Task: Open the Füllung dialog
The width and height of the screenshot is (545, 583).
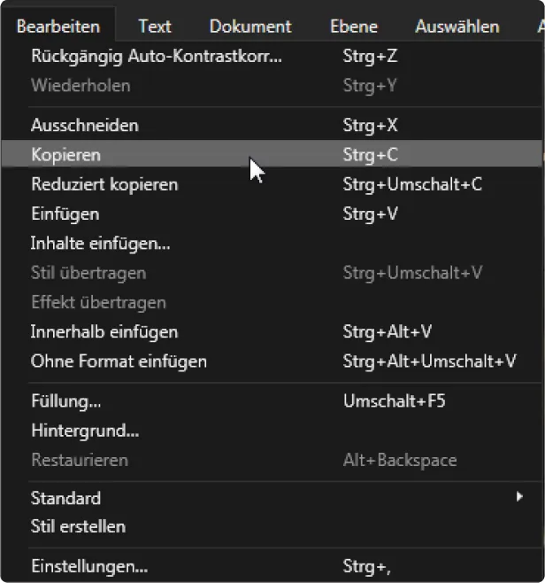Action: [x=66, y=401]
